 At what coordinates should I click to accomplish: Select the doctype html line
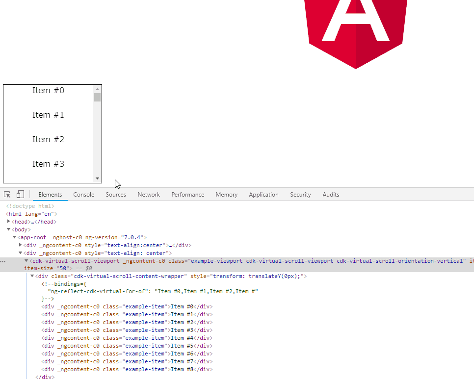[x=30, y=206]
